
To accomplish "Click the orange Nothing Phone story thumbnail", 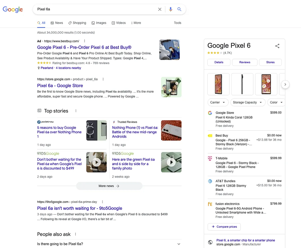I will click(171, 130).
